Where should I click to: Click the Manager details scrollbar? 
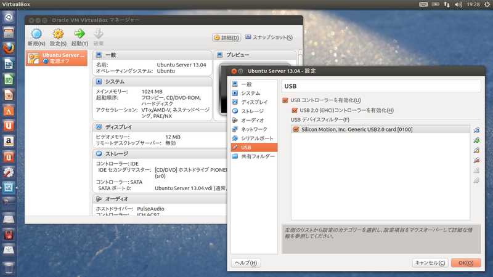(x=300, y=57)
